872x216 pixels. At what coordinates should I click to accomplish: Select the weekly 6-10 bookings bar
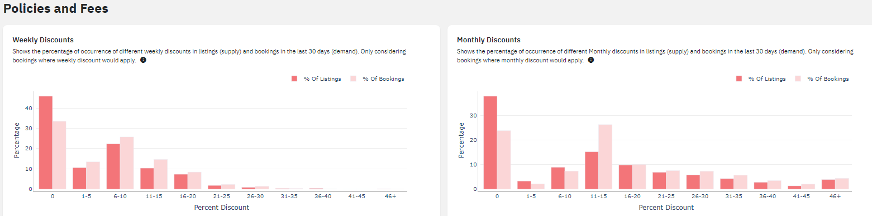coord(127,163)
